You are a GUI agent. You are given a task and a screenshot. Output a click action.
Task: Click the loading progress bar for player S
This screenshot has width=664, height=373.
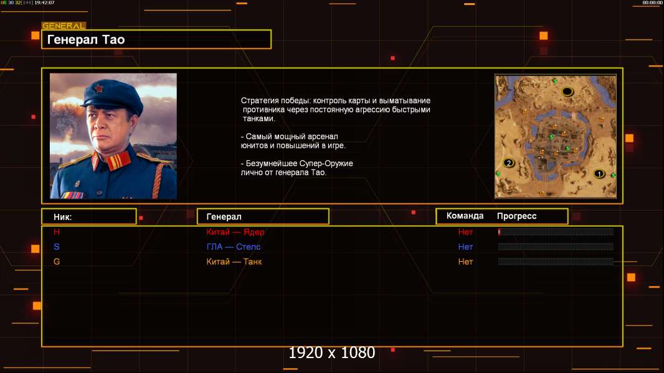tap(556, 246)
